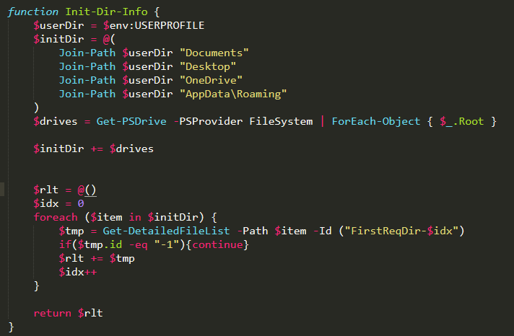The image size is (514, 336).
Task: Click the -Id parameter
Action: tap(323, 231)
